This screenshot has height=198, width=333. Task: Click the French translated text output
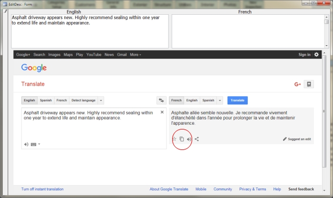tap(233, 118)
